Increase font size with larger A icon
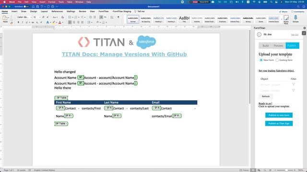The width and height of the screenshot is (307, 172). pos(43,17)
